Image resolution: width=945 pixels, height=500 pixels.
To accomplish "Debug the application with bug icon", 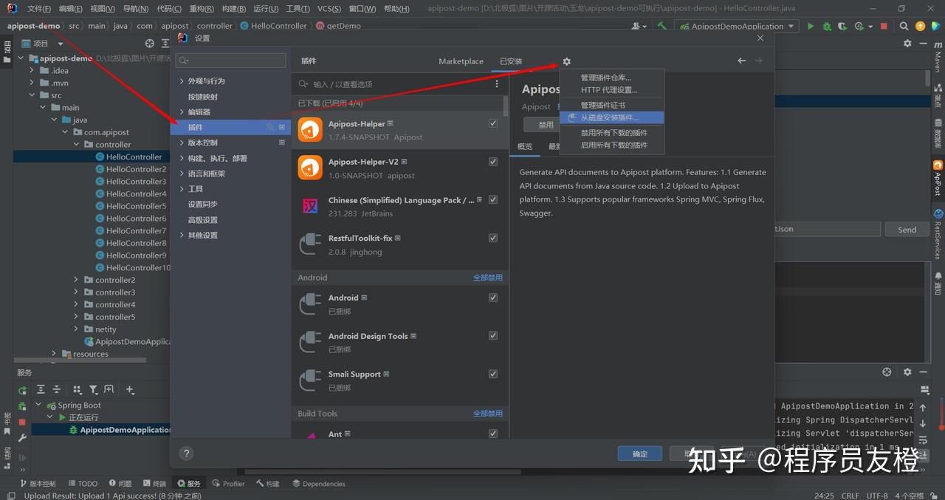I will tap(827, 26).
